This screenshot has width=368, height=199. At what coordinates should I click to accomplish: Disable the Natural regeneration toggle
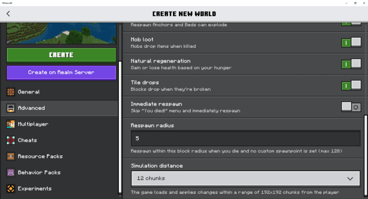click(x=351, y=64)
